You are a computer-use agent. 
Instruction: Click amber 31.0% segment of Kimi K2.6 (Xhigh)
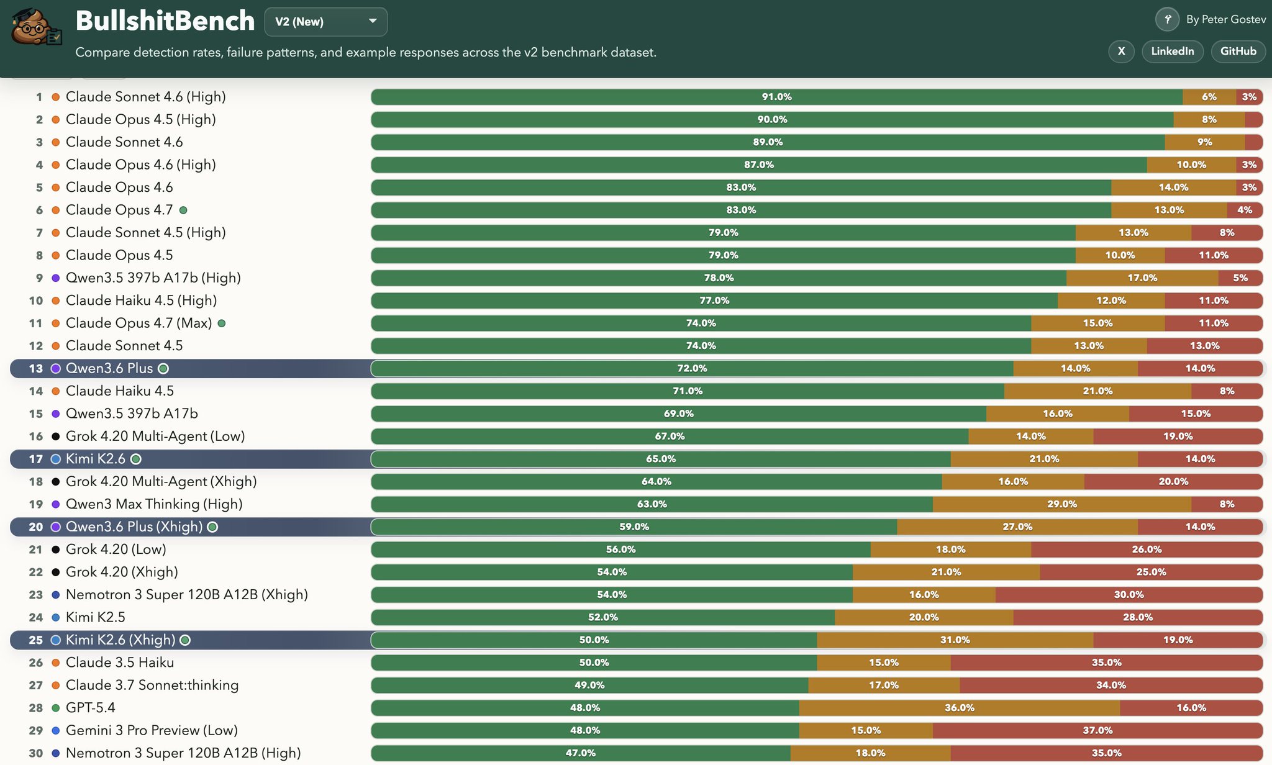tap(955, 640)
